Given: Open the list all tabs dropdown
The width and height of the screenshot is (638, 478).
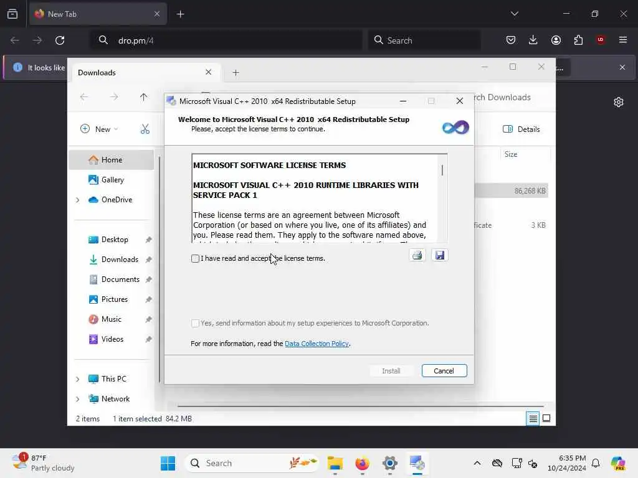Looking at the screenshot, I should pyautogui.click(x=514, y=14).
